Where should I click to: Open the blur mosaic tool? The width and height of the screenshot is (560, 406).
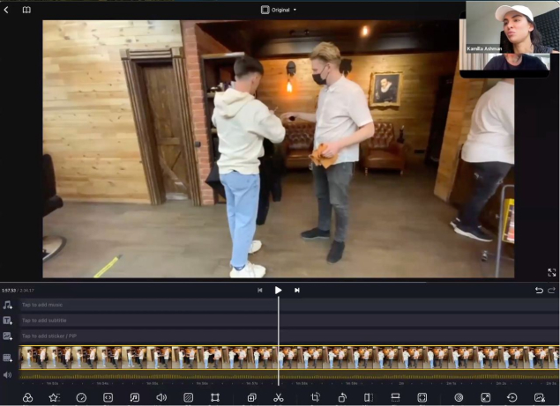[x=459, y=398]
